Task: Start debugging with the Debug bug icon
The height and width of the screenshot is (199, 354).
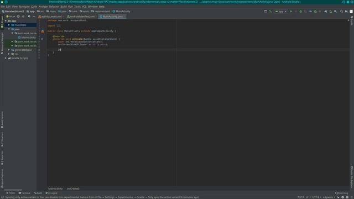Action: [300, 11]
